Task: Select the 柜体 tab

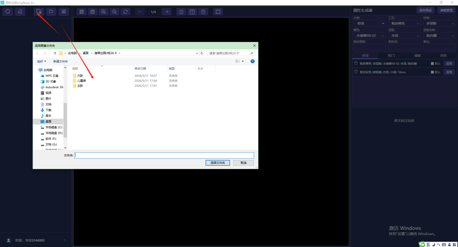Action: pos(365,56)
